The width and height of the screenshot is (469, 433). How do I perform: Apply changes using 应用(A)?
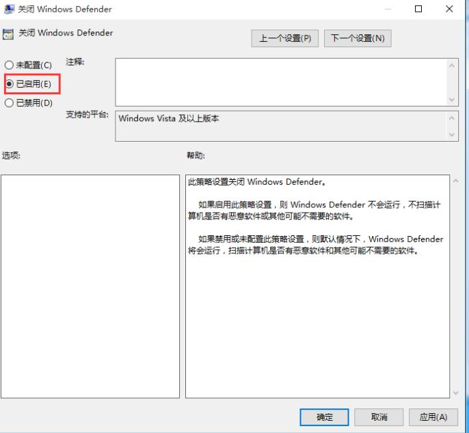point(433,417)
